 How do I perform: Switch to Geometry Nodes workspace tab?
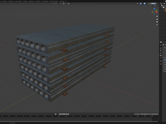pos(54,1)
